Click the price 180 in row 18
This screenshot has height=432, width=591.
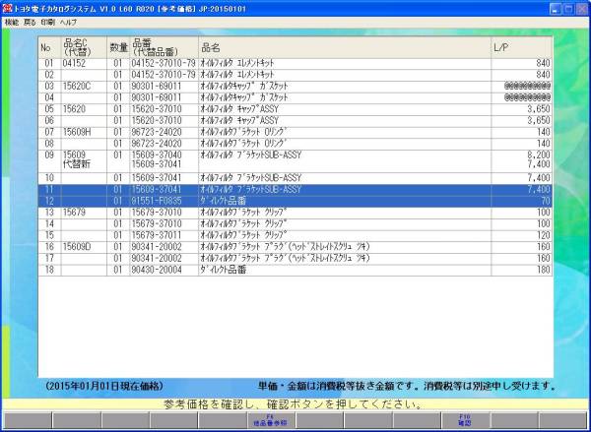click(x=543, y=270)
